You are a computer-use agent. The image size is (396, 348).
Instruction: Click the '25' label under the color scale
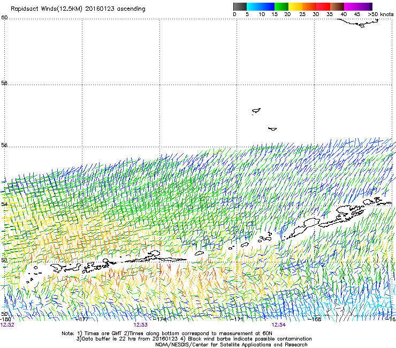point(302,14)
